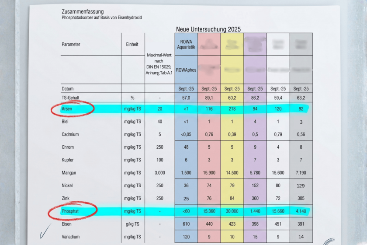Image resolution: width=367 pixels, height=245 pixels.
Task: Click the ROWAphos product name cell
Action: [186, 70]
